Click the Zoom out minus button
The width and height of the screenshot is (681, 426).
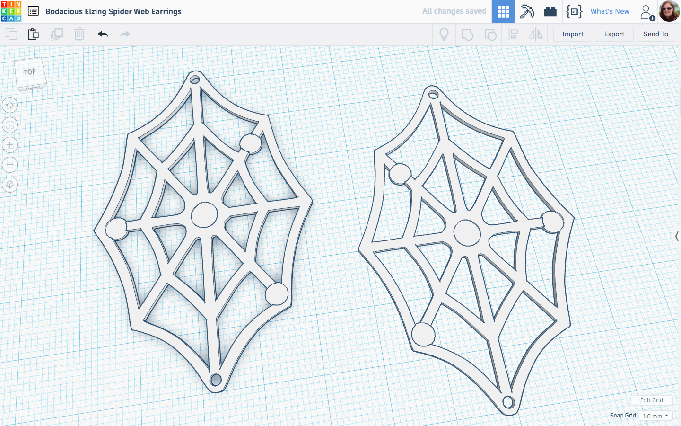tap(10, 165)
